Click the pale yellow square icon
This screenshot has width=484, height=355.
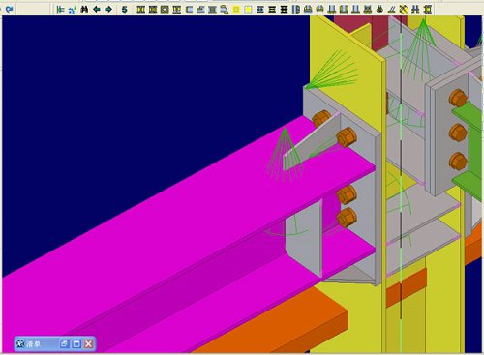pyautogui.click(x=248, y=10)
